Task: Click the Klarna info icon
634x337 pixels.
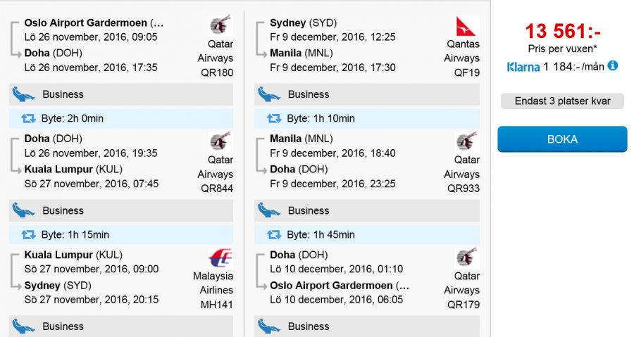Action: point(613,66)
